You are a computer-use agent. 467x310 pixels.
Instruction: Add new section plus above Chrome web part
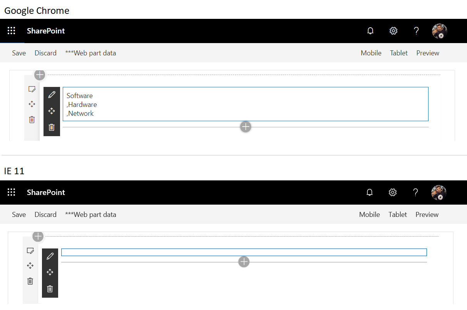(x=40, y=75)
